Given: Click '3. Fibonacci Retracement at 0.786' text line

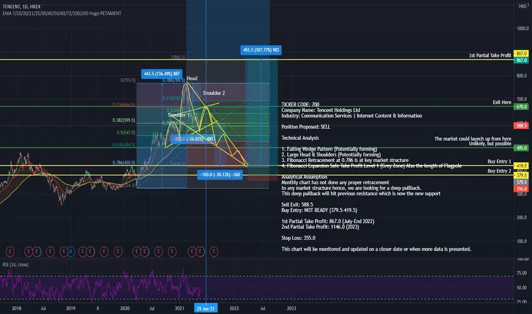Looking at the screenshot, I should tap(345, 160).
